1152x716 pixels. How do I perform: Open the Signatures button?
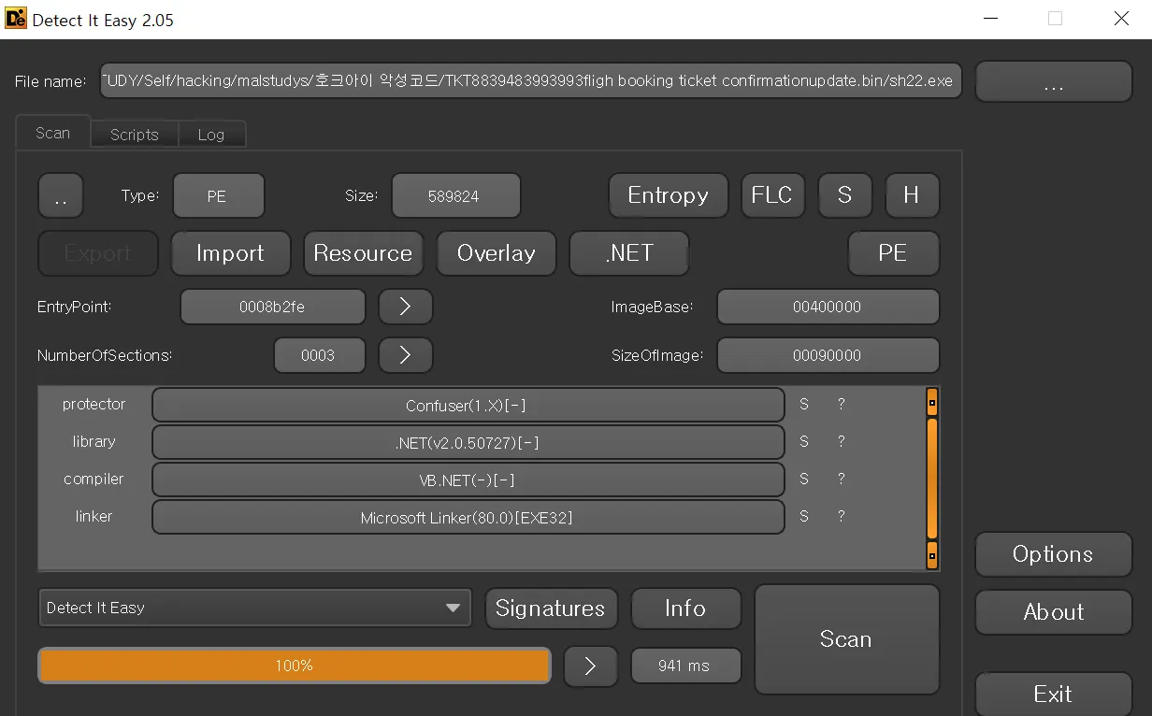tap(551, 609)
